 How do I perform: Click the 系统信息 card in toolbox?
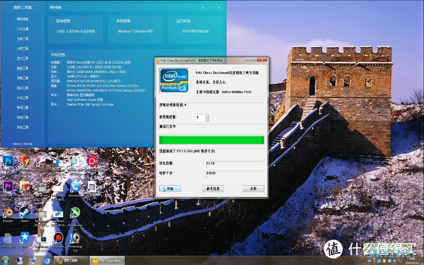135,29
